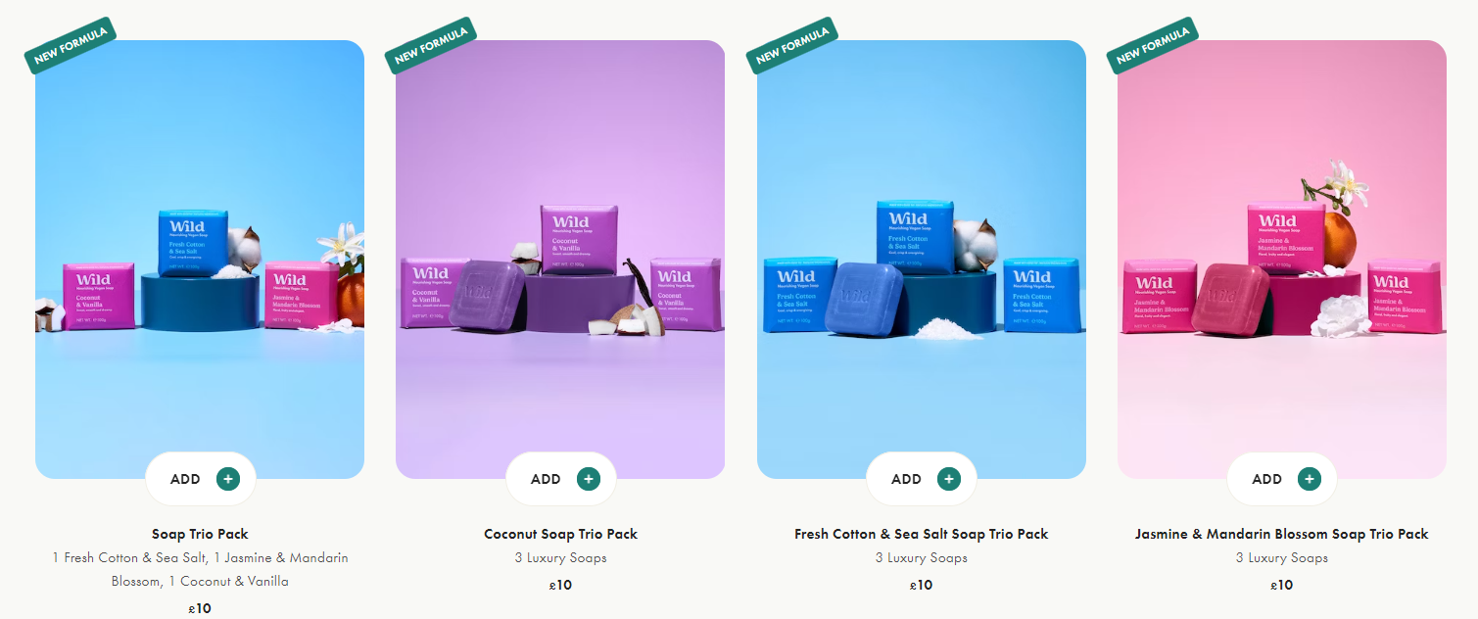Open the purple Coconut soap product image
Screen dimensions: 1478x619
pos(560,260)
